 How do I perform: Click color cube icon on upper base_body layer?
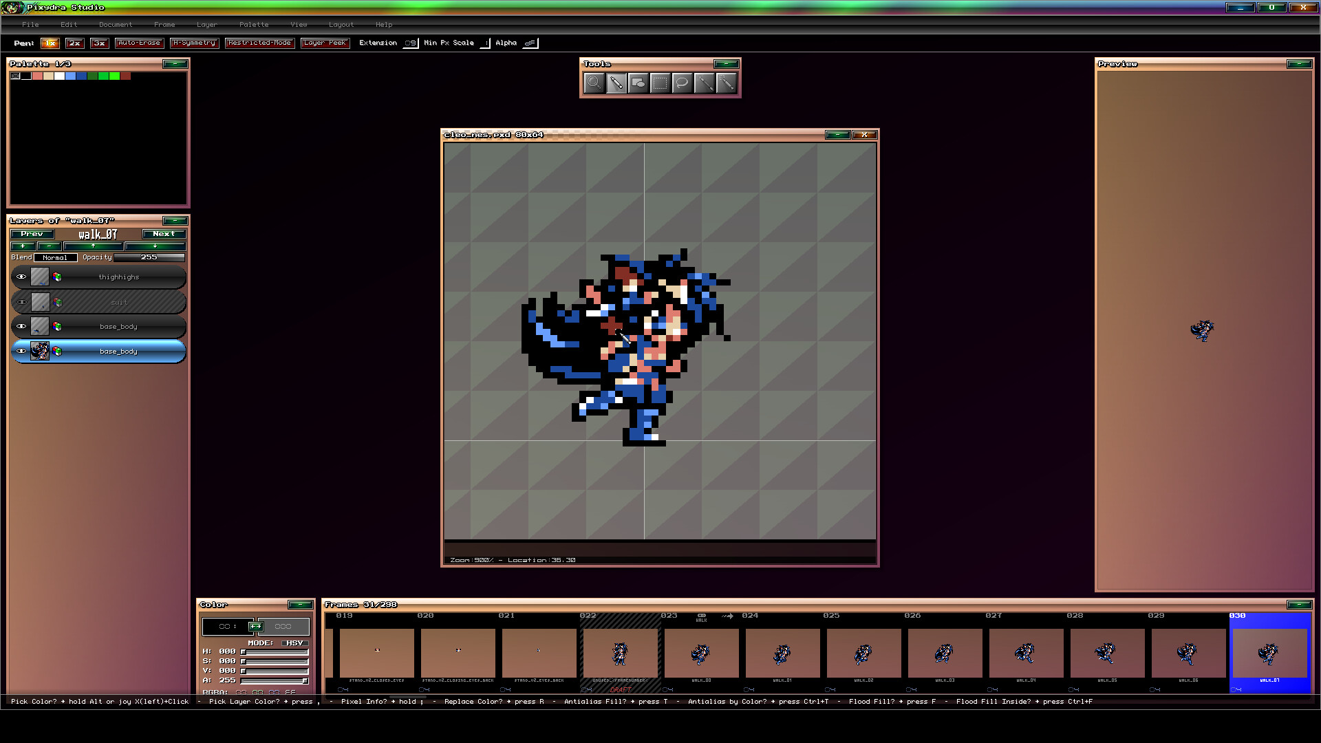click(57, 327)
